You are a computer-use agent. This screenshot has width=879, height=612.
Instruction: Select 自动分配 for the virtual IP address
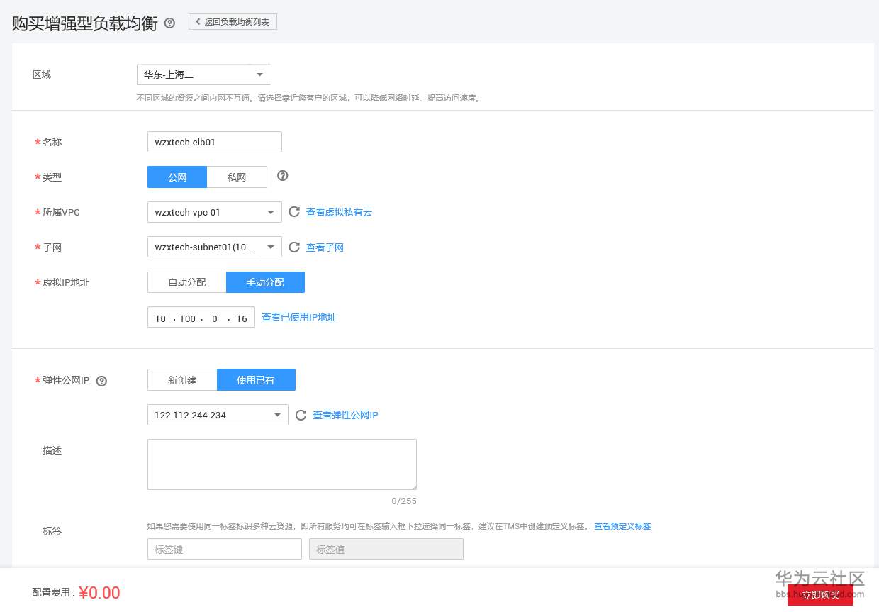pyautogui.click(x=186, y=282)
